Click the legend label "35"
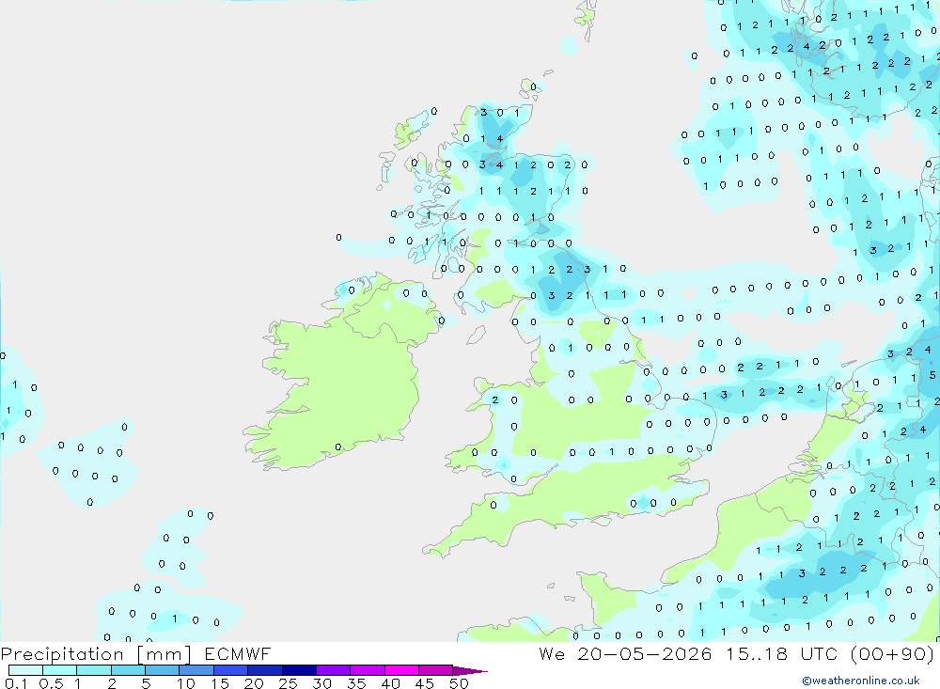This screenshot has height=689, width=940. pos(356,683)
